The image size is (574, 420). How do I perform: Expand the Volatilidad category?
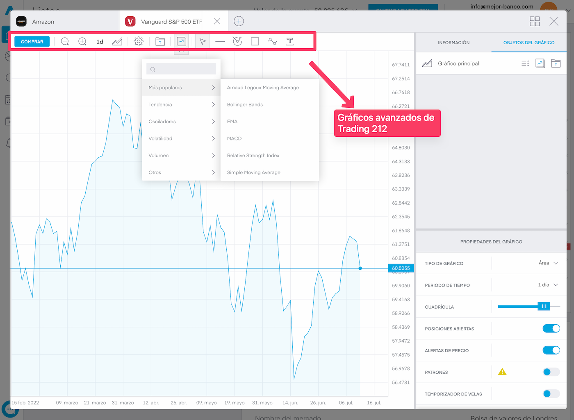(181, 139)
